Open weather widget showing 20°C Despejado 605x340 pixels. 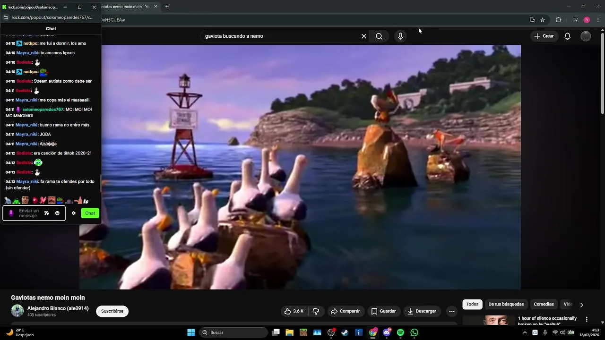(21, 332)
